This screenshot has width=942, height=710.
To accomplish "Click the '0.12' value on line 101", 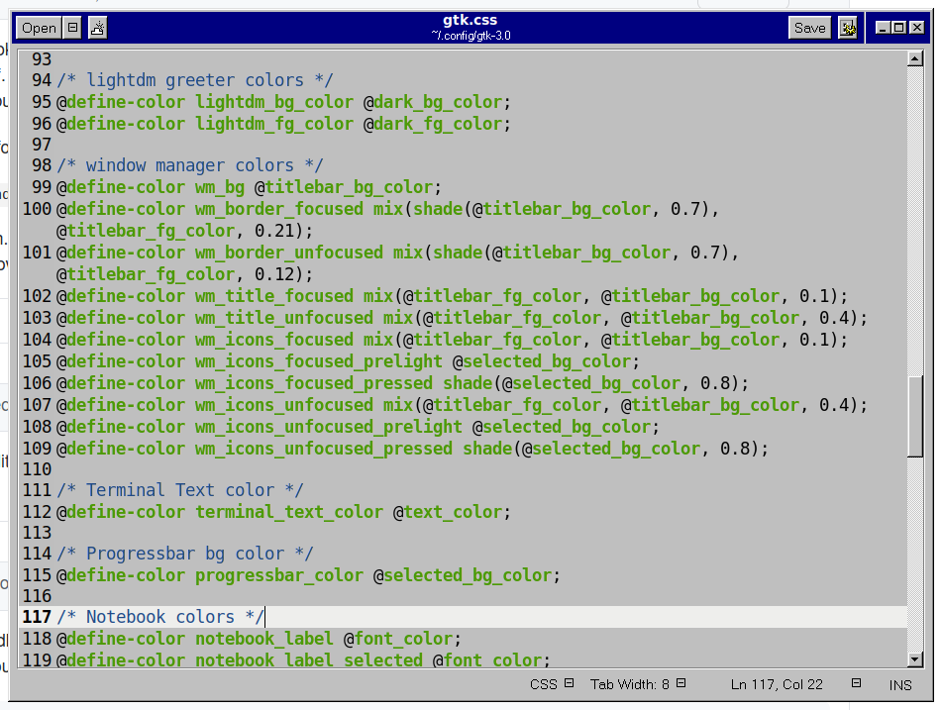I will [x=274, y=274].
